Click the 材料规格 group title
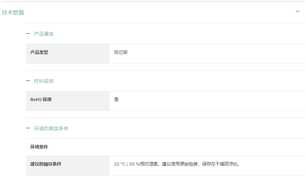 [x=44, y=81]
